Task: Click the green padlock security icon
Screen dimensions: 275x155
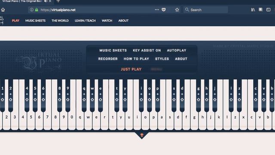Action: click(37, 9)
